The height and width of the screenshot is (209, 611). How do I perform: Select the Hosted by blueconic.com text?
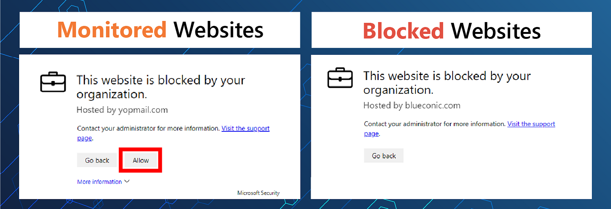[412, 105]
